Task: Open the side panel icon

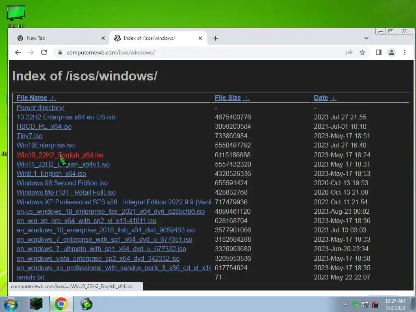Action: 379,52
